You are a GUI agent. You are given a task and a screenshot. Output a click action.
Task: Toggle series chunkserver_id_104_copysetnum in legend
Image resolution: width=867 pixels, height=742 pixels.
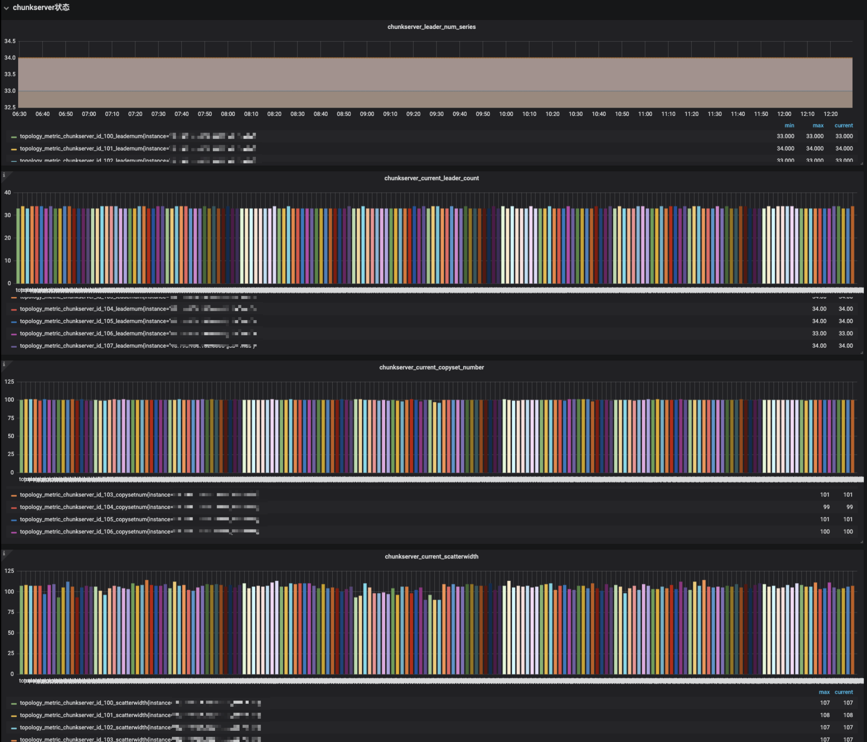point(139,507)
